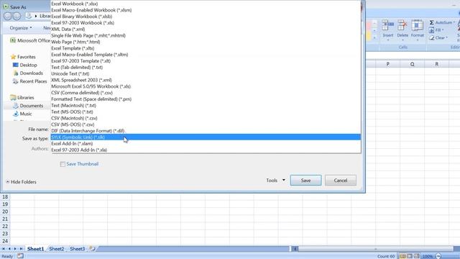
Task: Switch to Normal view icon
Action: coord(402,256)
